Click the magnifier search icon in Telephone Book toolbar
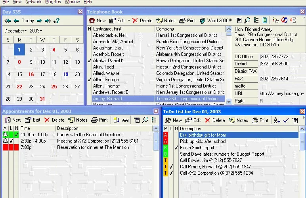 point(247,20)
